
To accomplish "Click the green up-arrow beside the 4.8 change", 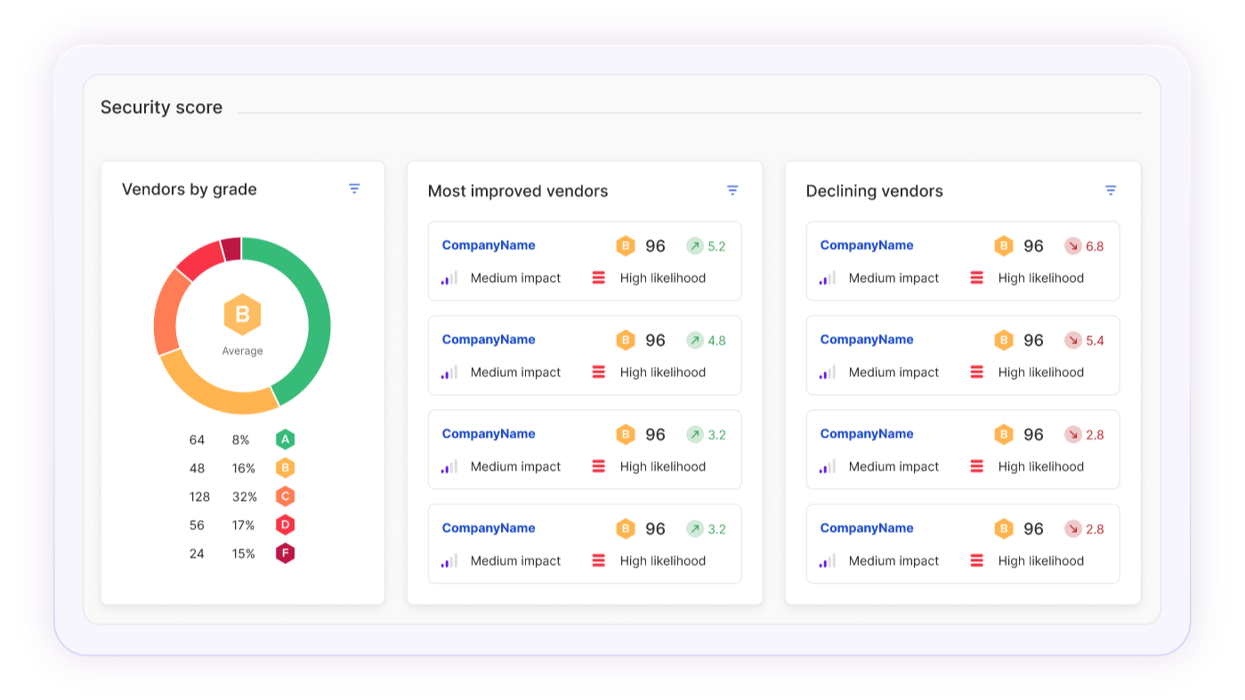I will (x=694, y=340).
